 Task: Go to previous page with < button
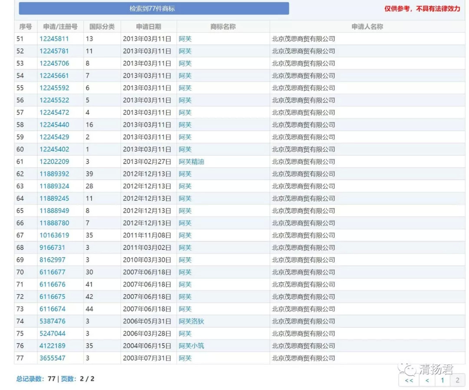pos(427,380)
